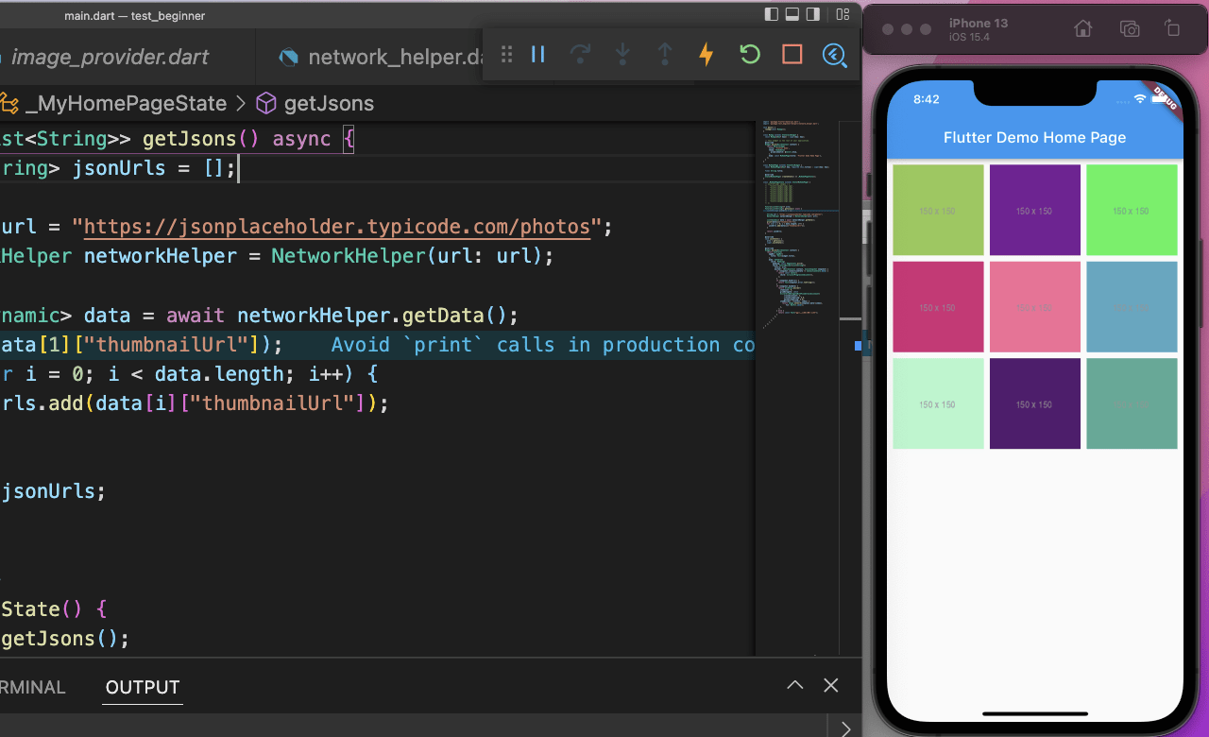Click the data[i]["thumbnailUrl"] expression
This screenshot has width=1209, height=737.
point(230,403)
